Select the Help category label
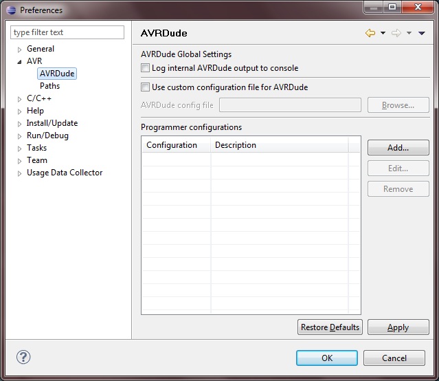Image resolution: width=439 pixels, height=381 pixels. [35, 111]
